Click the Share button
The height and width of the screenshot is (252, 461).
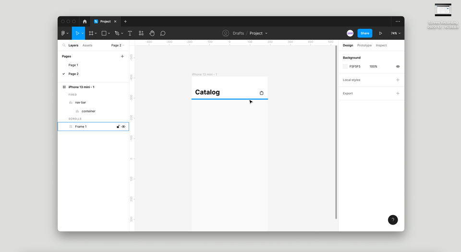365,33
